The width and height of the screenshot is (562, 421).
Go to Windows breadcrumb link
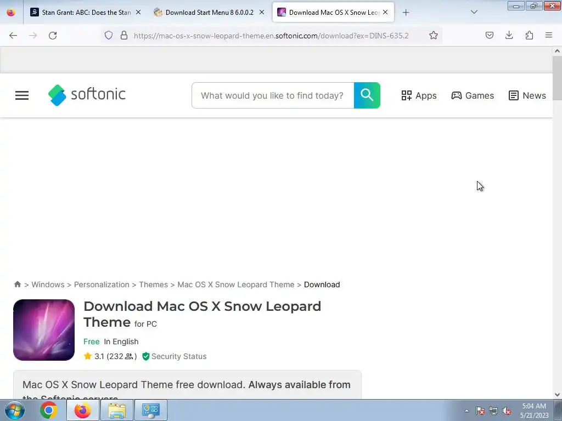(x=48, y=285)
